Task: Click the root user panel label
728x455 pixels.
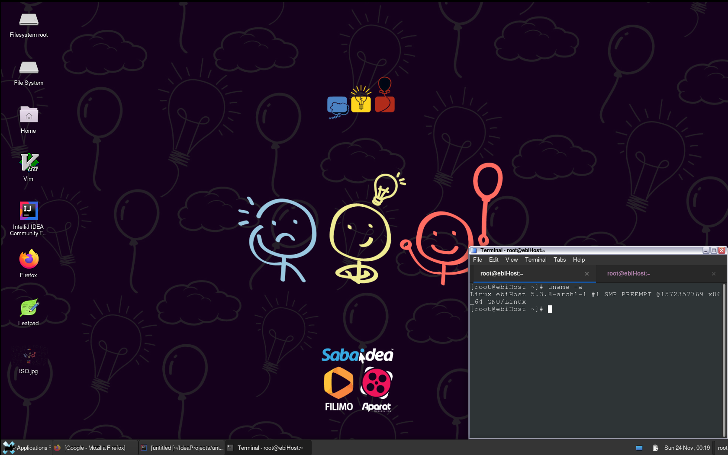Action: click(x=722, y=448)
